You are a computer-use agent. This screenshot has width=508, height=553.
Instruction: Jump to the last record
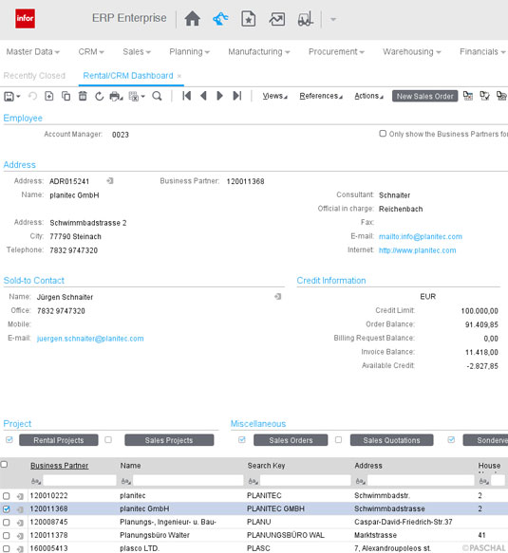point(237,96)
